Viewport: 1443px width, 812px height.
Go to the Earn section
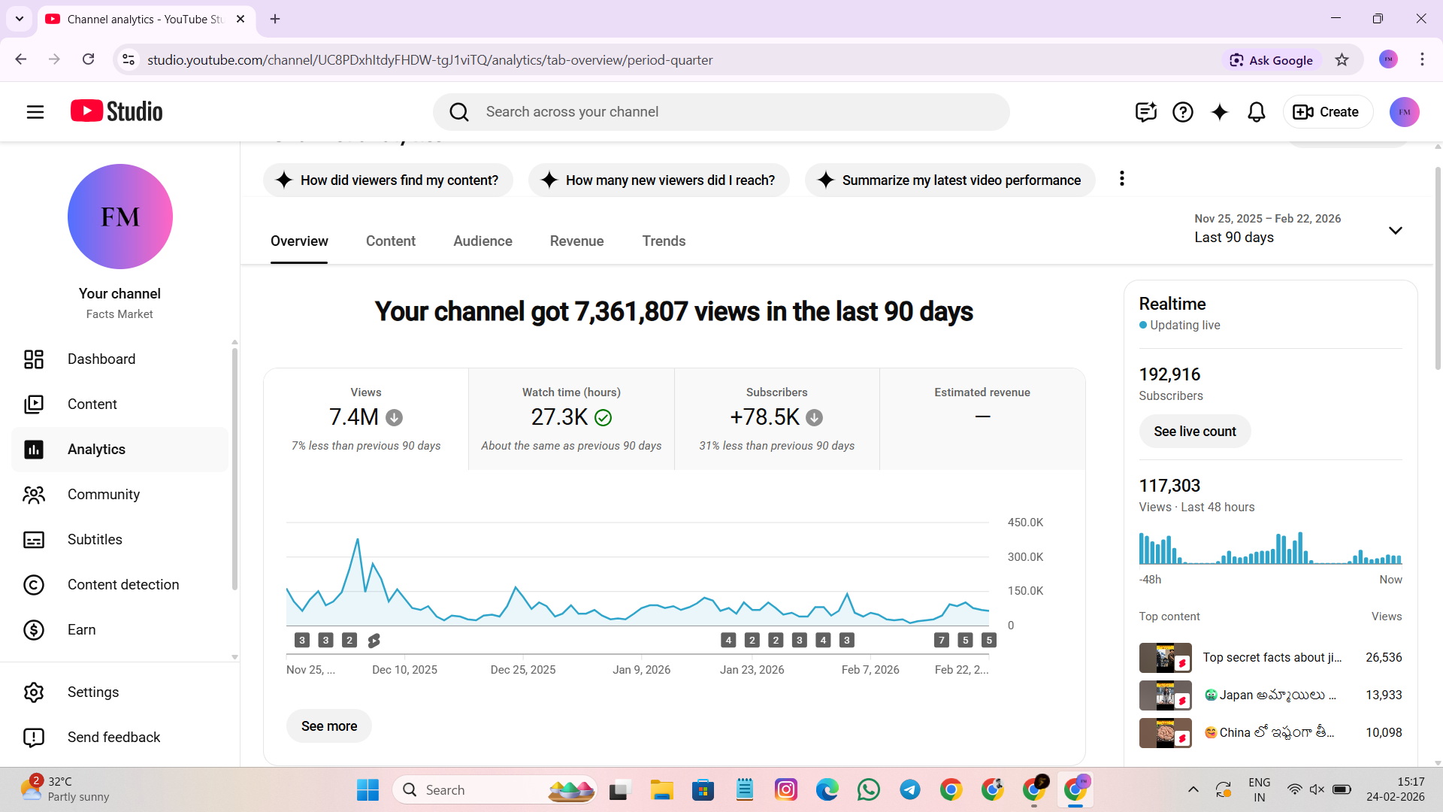81,629
